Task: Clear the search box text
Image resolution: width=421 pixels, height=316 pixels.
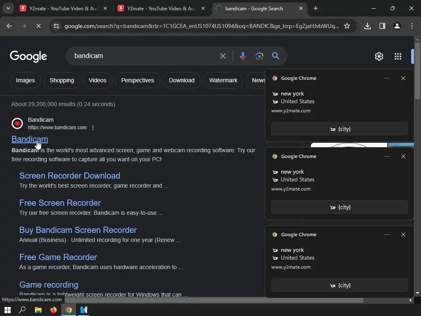Action: [x=222, y=56]
